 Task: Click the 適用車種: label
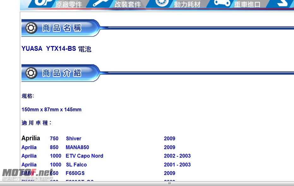36,123
